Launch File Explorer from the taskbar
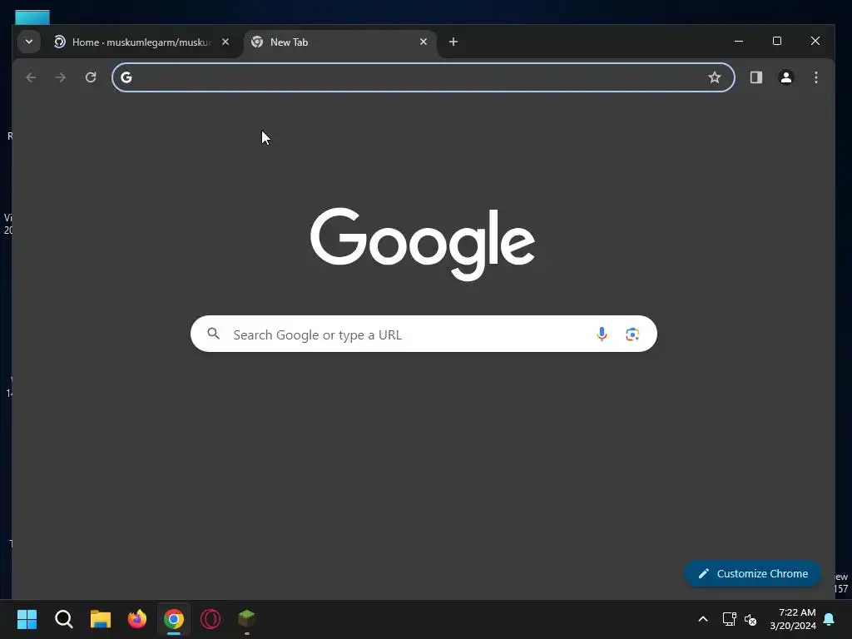The image size is (852, 639). [x=101, y=619]
